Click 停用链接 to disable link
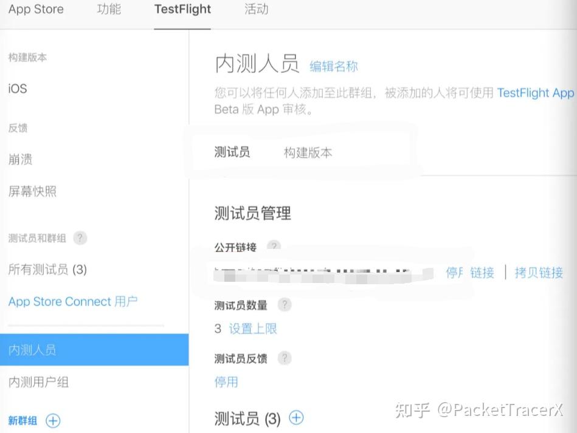577x433 pixels. point(470,273)
